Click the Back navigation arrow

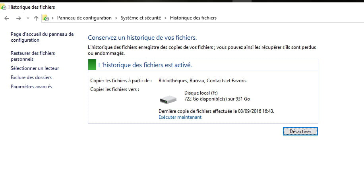[x=7, y=18]
